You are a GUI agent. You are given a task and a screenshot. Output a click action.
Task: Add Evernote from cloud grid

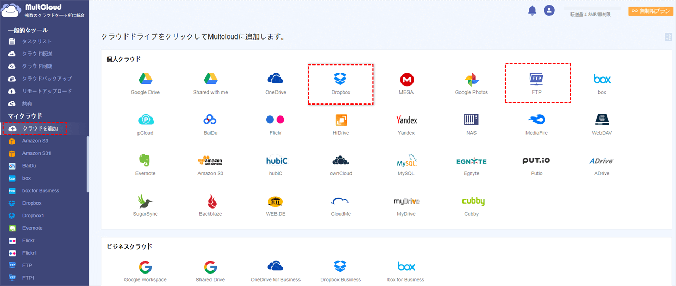145,165
